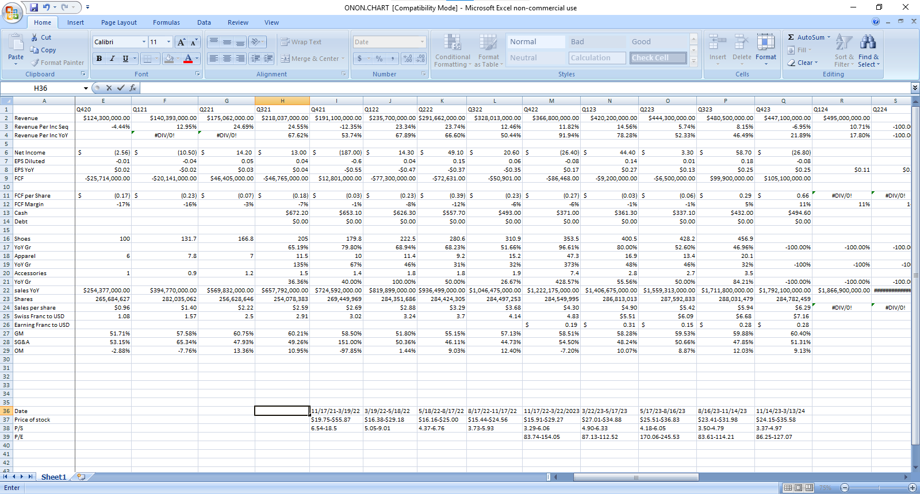
Task: Apply the Borders button
Action: tap(148, 59)
